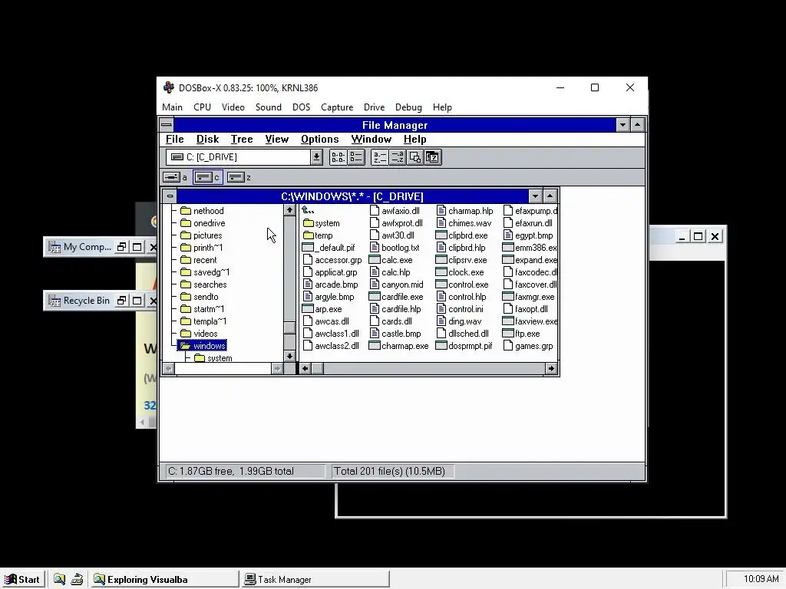786x589 pixels.
Task: Select the pictures folder in tree
Action: coord(201,235)
